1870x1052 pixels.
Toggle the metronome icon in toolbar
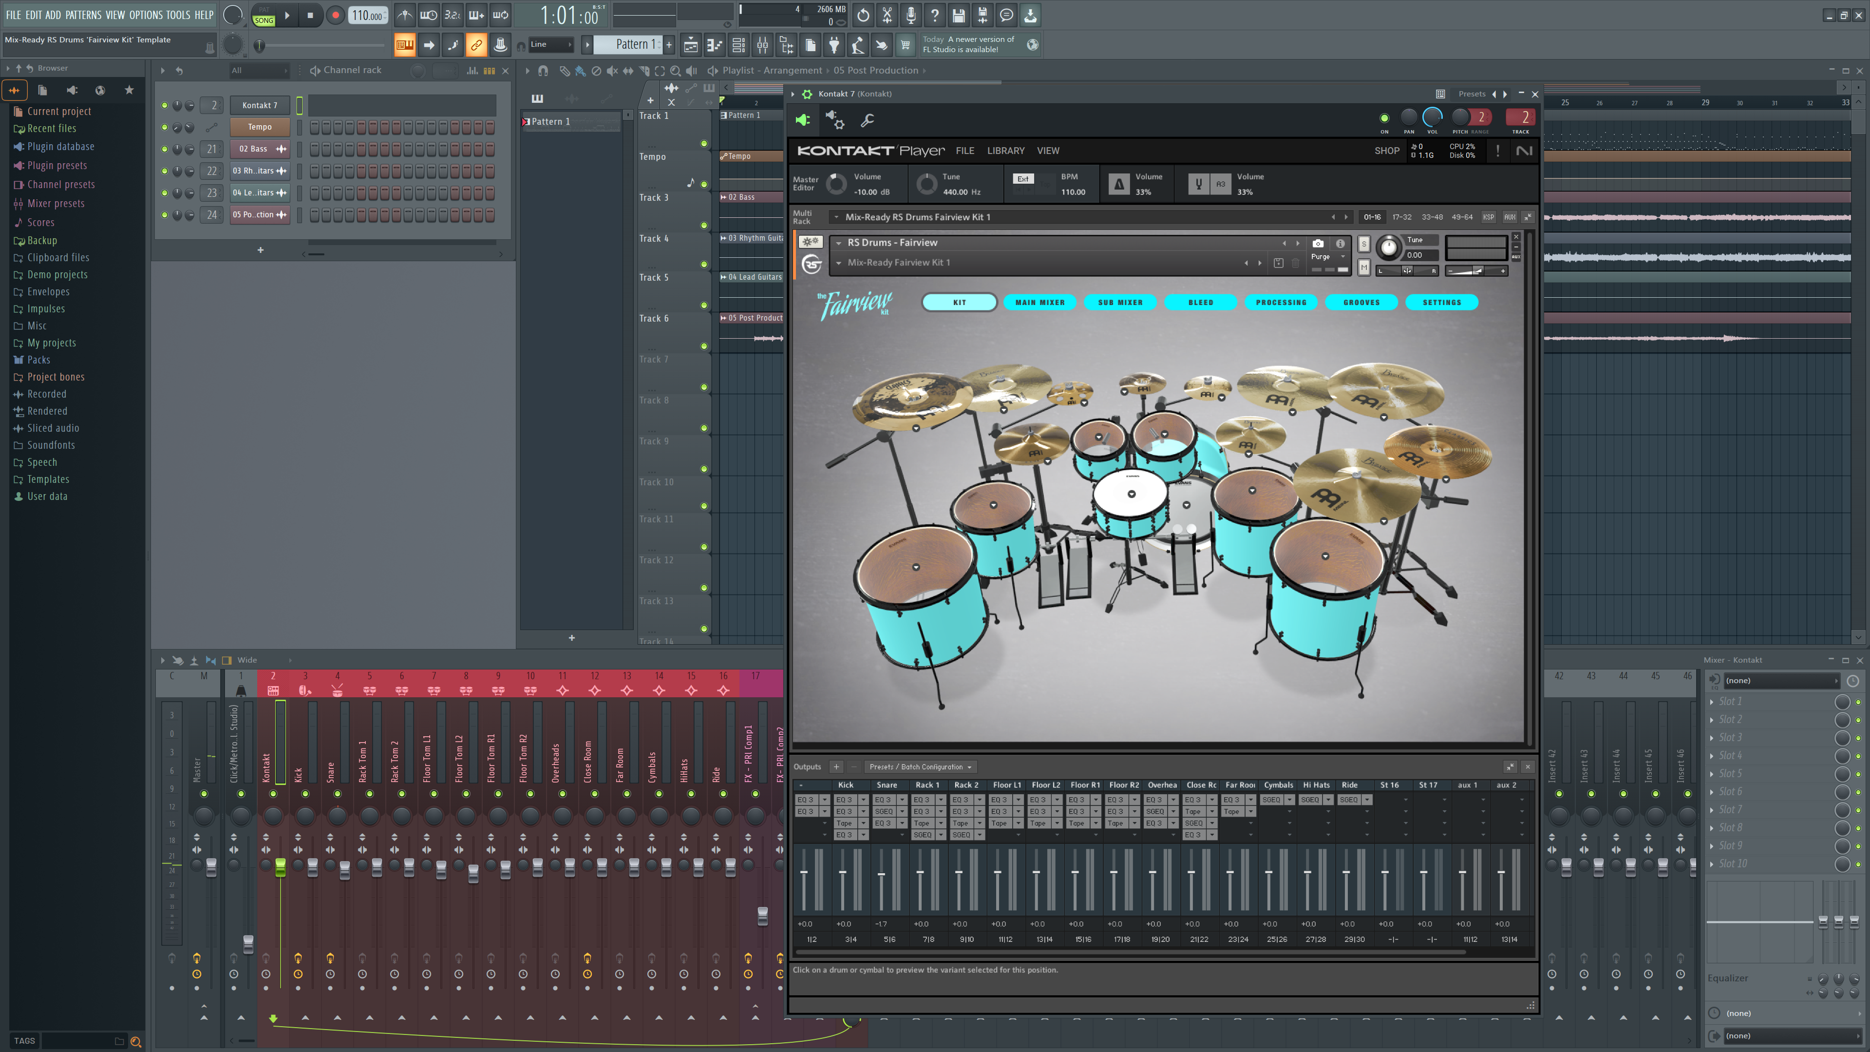(x=404, y=15)
